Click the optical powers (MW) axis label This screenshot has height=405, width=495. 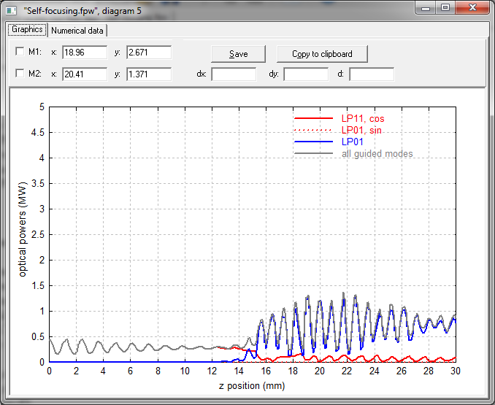23,229
